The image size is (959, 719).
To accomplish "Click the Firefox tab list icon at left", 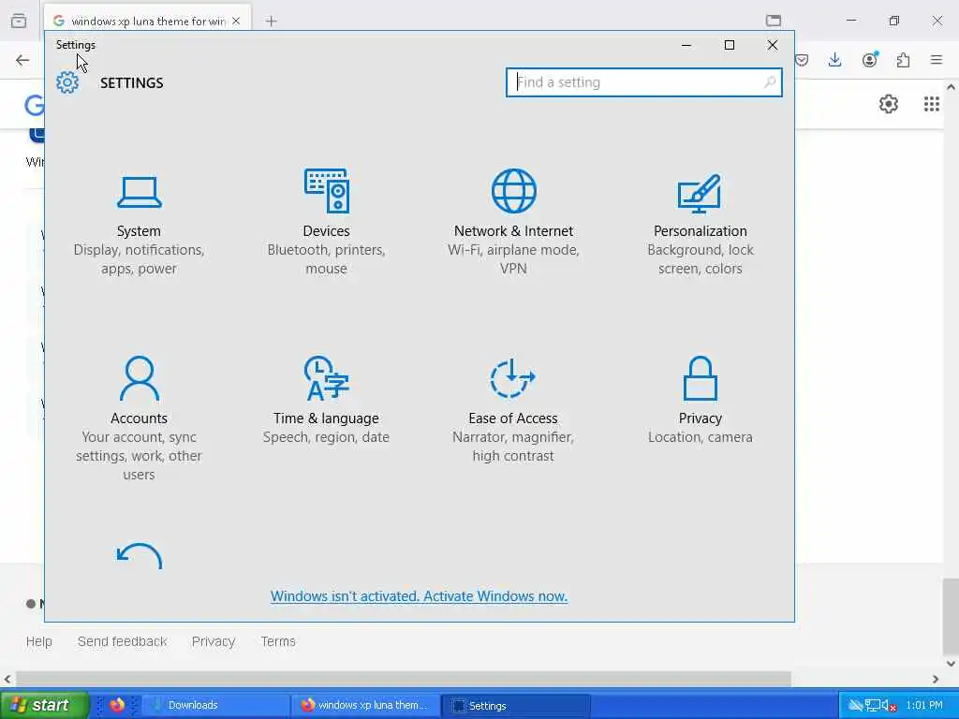I will pos(19,21).
